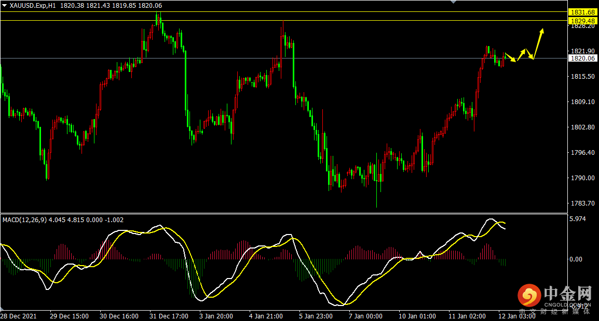Select the 1829.48 yellow price label

(x=581, y=21)
